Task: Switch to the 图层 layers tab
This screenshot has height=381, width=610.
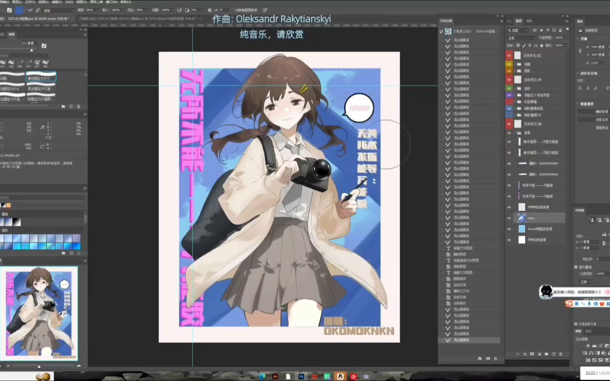Action: (519, 21)
